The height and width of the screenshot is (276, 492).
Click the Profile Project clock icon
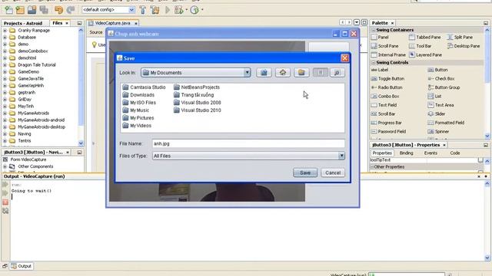pyautogui.click(x=194, y=10)
